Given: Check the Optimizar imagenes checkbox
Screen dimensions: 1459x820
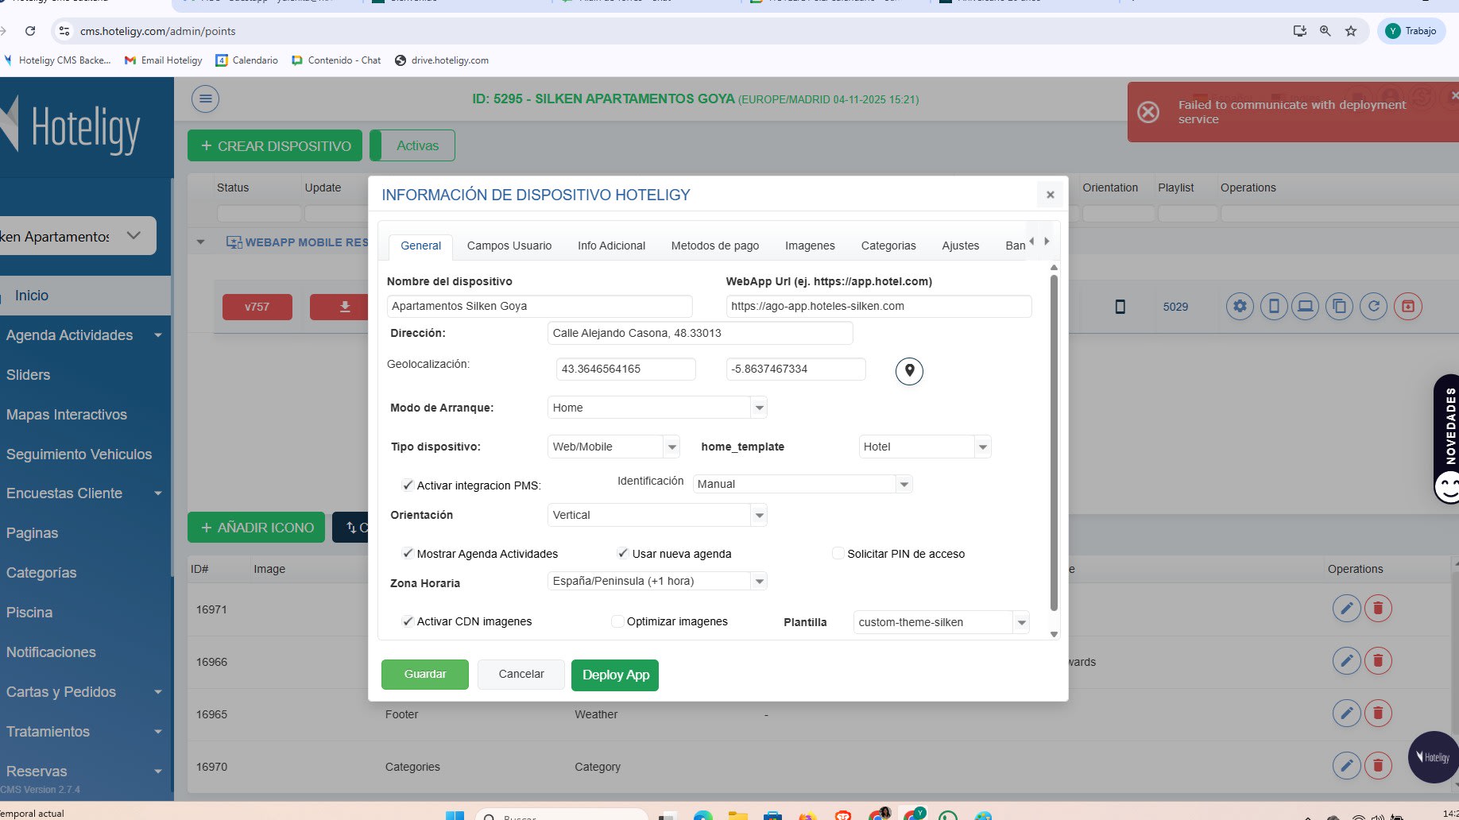Looking at the screenshot, I should click(617, 621).
